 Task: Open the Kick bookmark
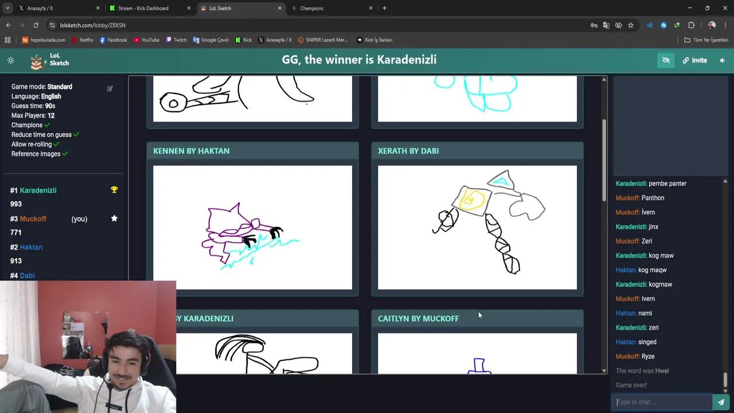tap(243, 40)
